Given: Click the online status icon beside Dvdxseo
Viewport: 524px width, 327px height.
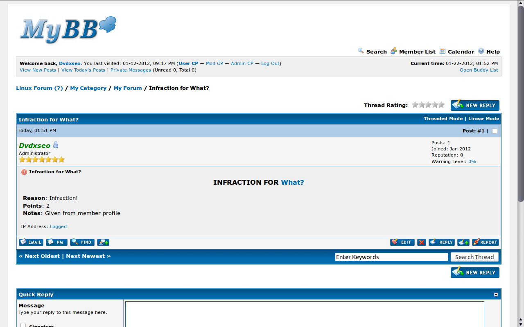Looking at the screenshot, I should [56, 145].
